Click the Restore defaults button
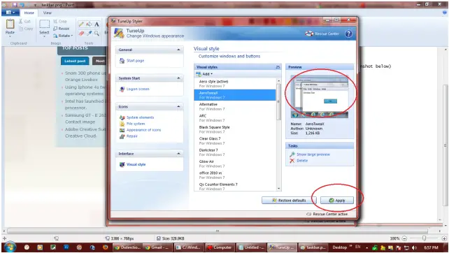Image resolution: width=449 pixels, height=253 pixels. tap(289, 201)
